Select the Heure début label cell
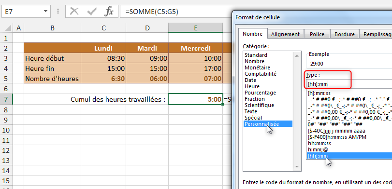The height and width of the screenshot is (189, 392). click(53, 58)
